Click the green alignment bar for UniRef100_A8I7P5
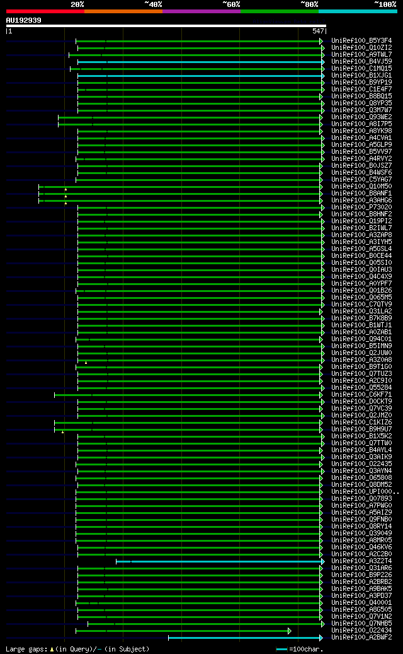 190,124
